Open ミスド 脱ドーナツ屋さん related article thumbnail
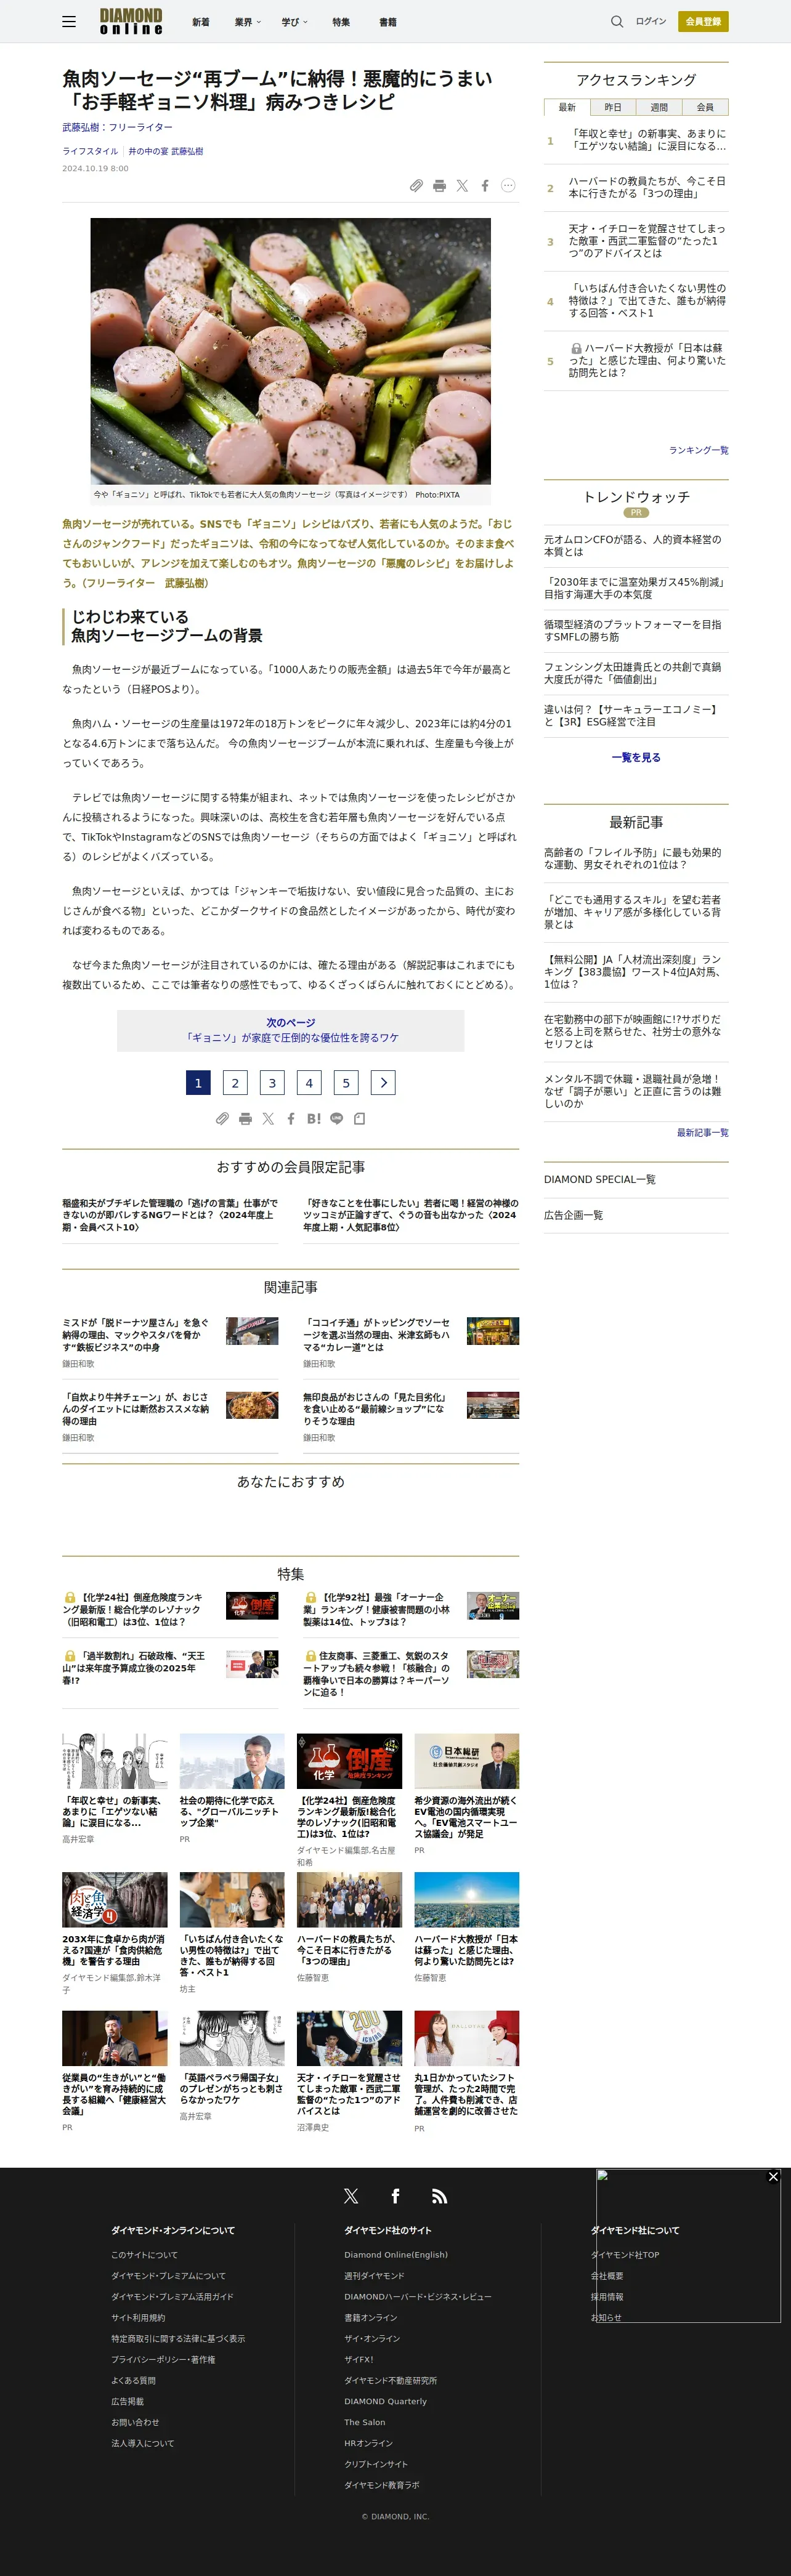This screenshot has height=2576, width=791. pyautogui.click(x=252, y=1331)
